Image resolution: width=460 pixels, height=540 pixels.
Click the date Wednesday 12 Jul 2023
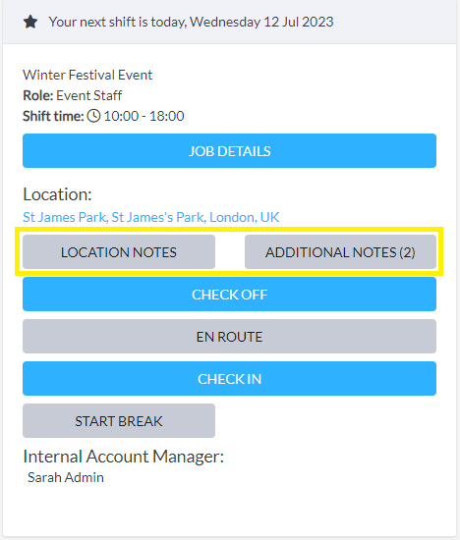(x=261, y=22)
